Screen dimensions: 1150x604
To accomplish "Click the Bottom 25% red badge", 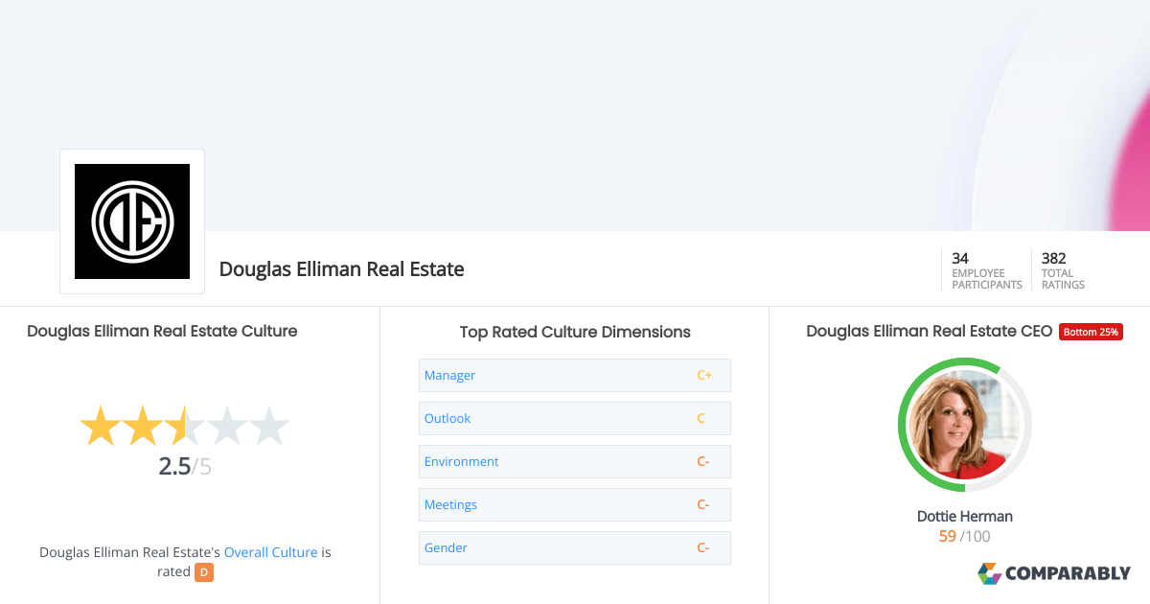I will point(1091,332).
